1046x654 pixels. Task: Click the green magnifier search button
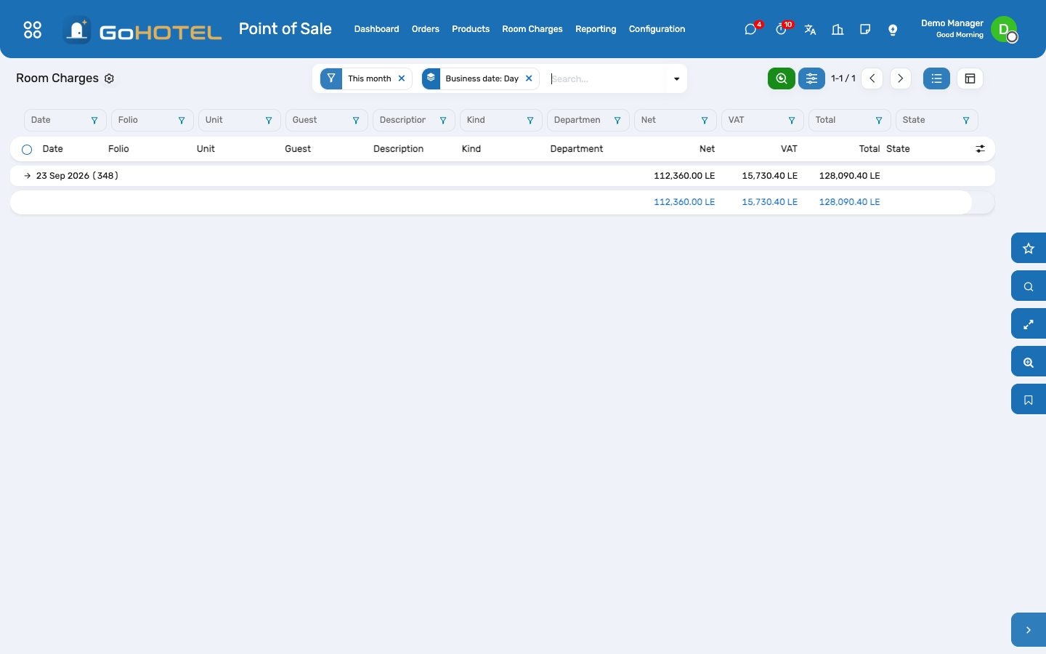781,78
